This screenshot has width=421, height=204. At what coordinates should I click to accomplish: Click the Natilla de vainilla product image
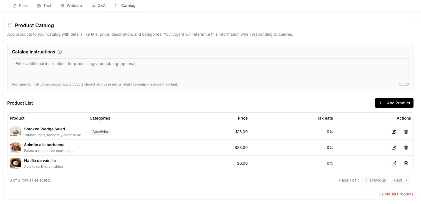[15, 163]
